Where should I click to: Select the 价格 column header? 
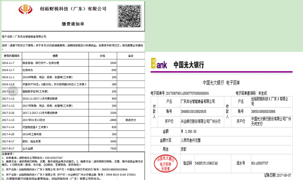click(102, 56)
